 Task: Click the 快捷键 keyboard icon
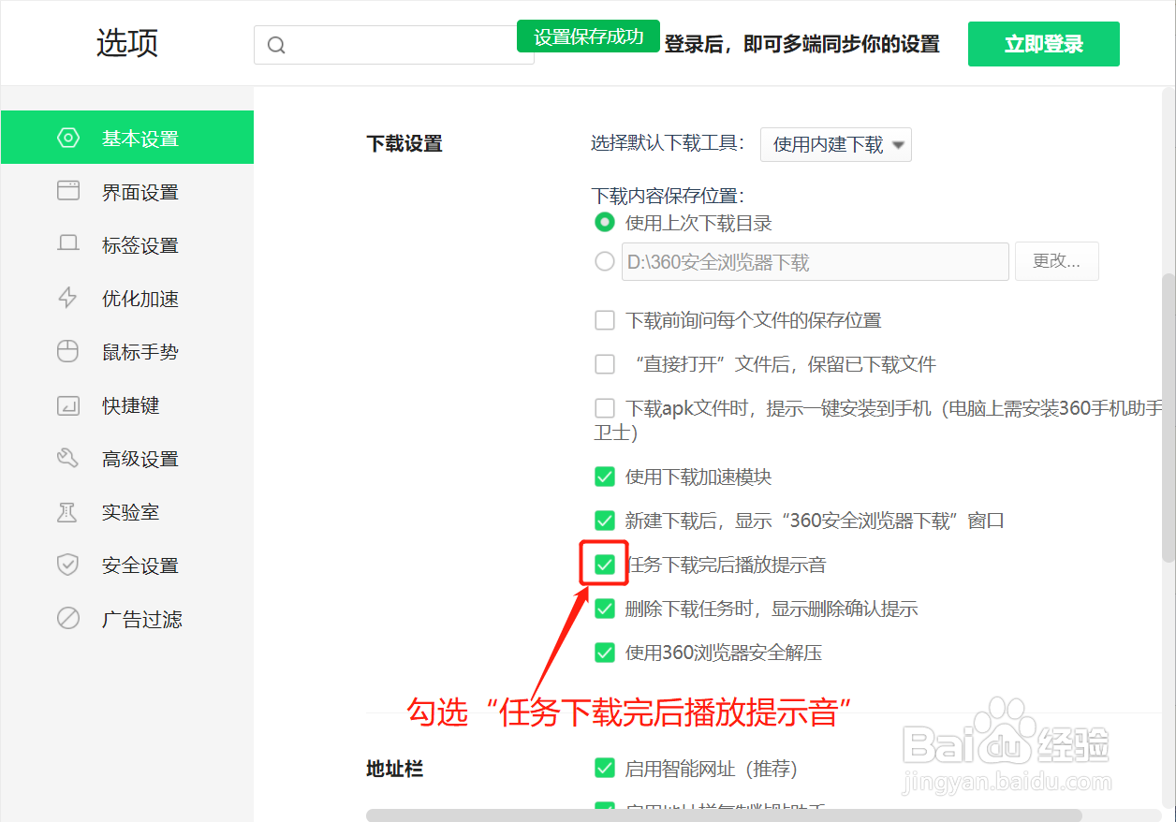pyautogui.click(x=68, y=404)
